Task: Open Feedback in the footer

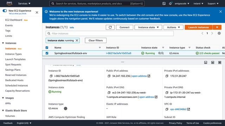Action: click(8, 123)
